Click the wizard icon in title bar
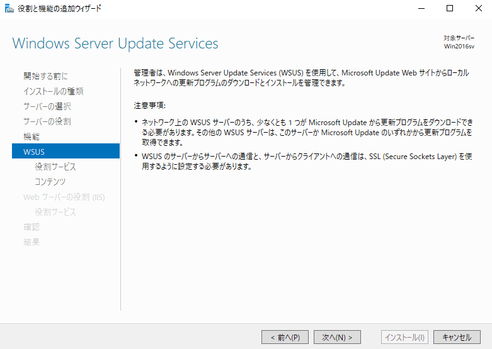Screen dimensions: 492x349 9,8
